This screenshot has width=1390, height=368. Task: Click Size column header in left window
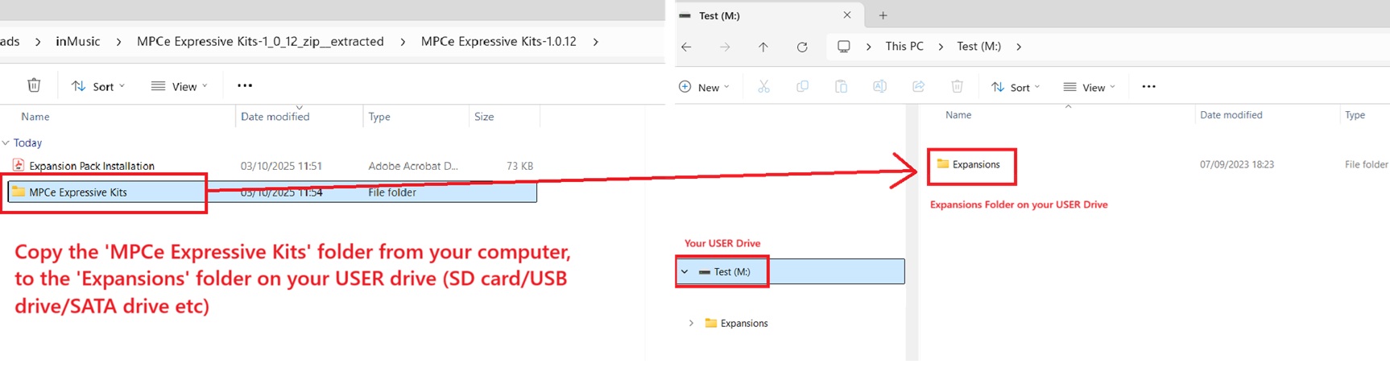point(484,117)
